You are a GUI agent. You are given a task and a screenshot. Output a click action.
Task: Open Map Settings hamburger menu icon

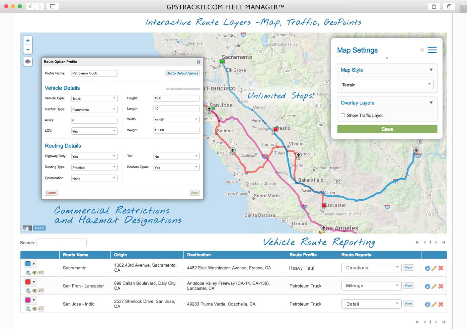(x=432, y=50)
